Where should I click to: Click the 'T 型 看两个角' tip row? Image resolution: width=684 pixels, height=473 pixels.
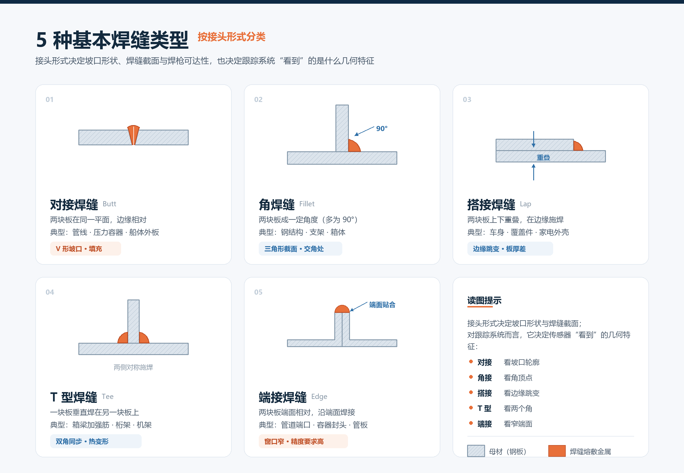(x=500, y=408)
